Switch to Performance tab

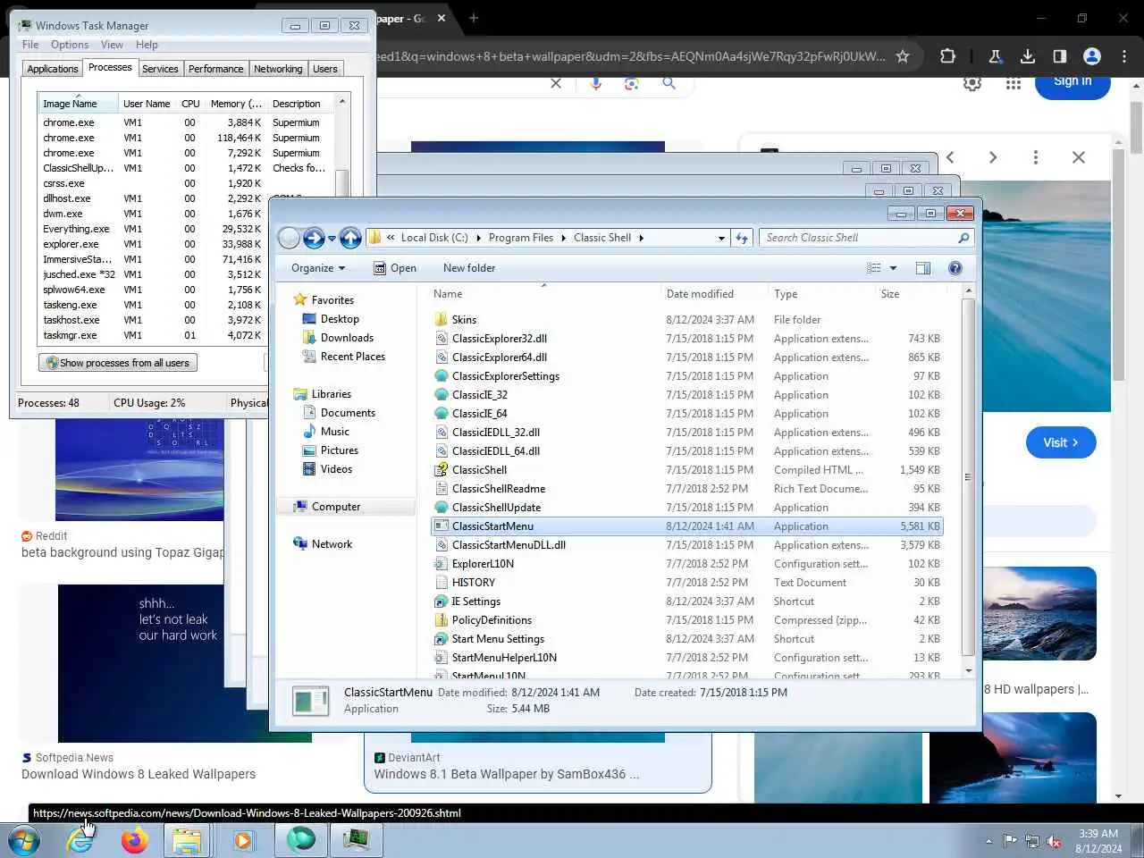click(x=215, y=69)
